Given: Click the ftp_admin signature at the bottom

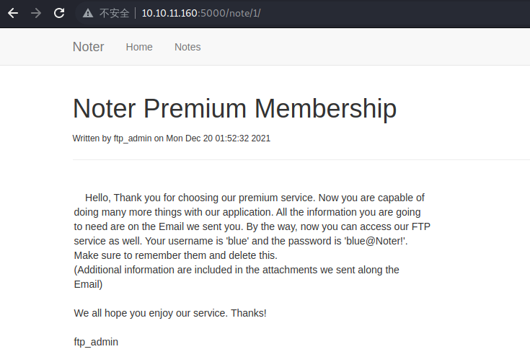Looking at the screenshot, I should click(x=96, y=342).
